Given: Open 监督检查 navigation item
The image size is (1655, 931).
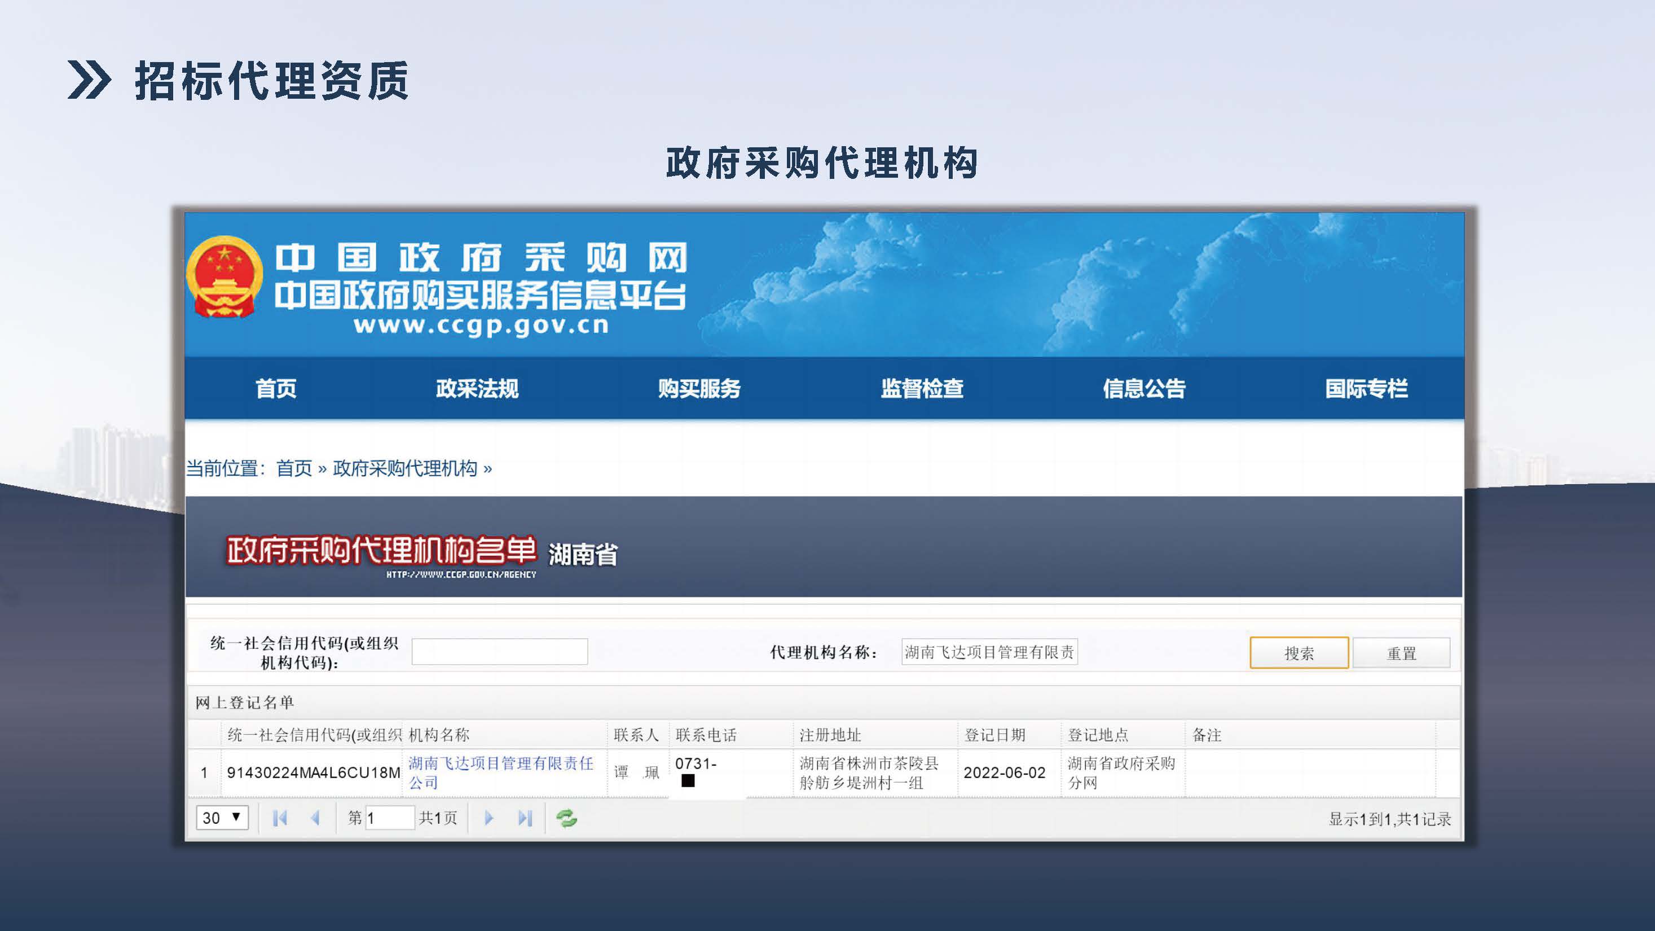Looking at the screenshot, I should point(922,388).
